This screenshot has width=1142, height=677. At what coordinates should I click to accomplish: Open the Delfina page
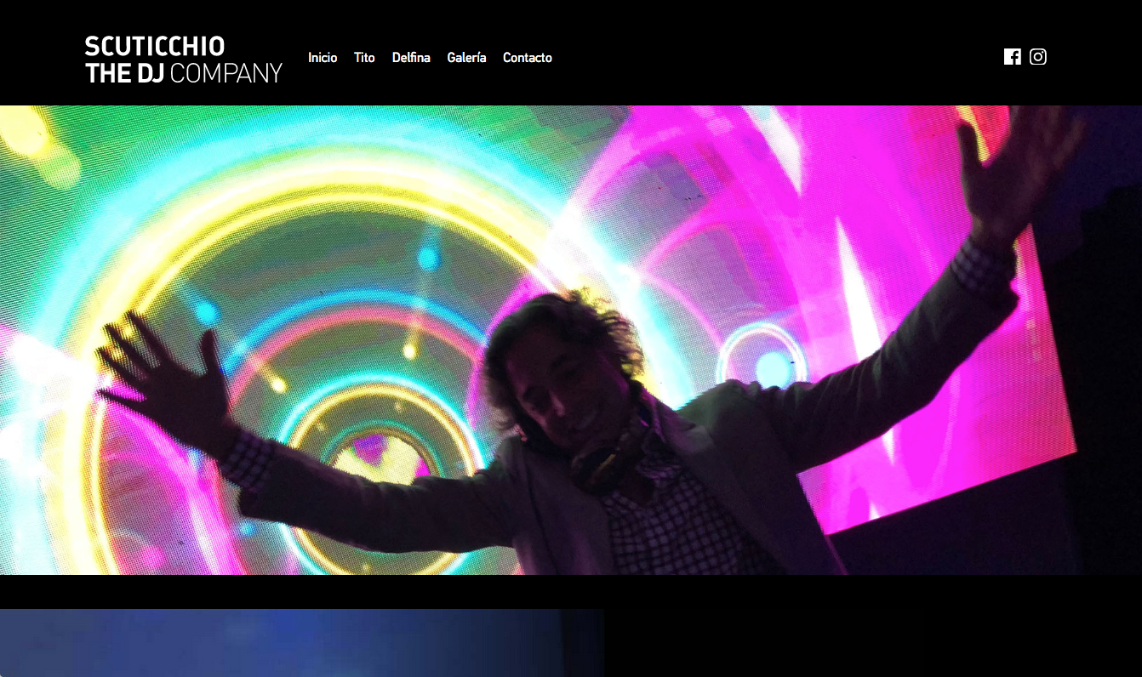click(411, 58)
